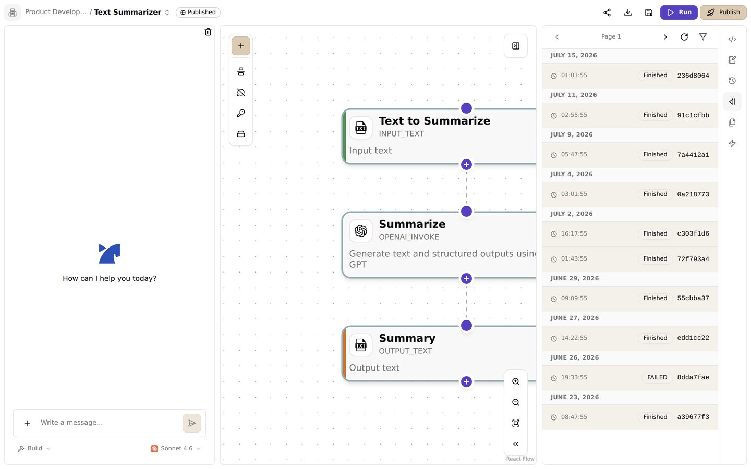Collapse canvas controls with double chevron

(x=516, y=444)
